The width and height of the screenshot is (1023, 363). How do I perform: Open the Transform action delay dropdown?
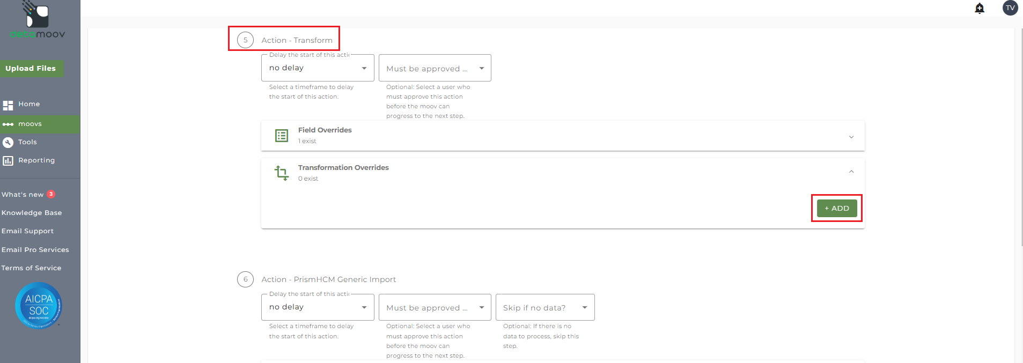(x=318, y=68)
